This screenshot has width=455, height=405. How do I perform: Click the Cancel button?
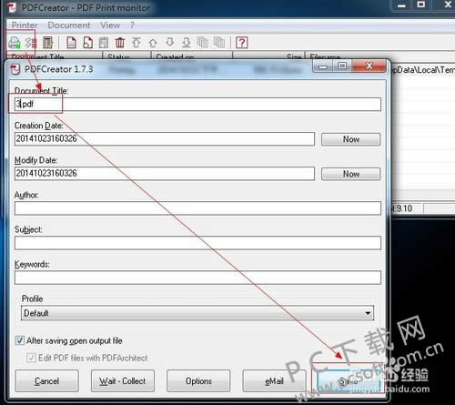tap(46, 381)
